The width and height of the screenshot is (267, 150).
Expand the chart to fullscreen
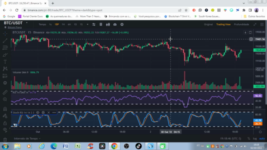click(255, 25)
